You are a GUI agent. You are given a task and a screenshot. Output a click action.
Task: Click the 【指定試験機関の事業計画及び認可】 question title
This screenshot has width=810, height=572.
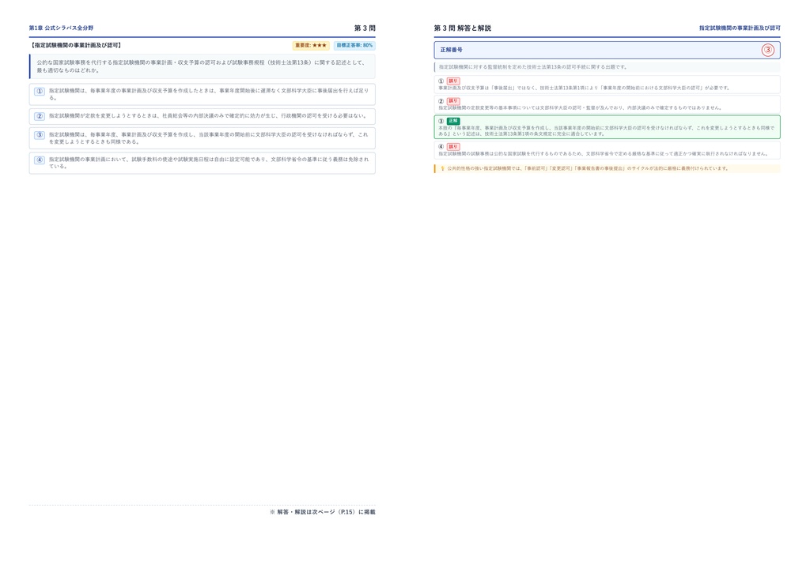(x=75, y=45)
